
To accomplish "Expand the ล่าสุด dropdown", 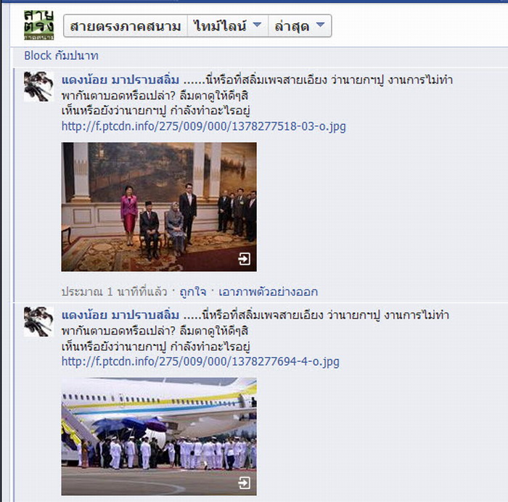I will [300, 26].
